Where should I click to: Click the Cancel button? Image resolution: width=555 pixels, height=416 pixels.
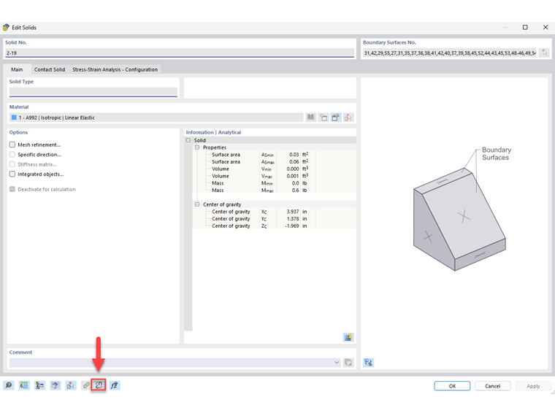point(492,386)
